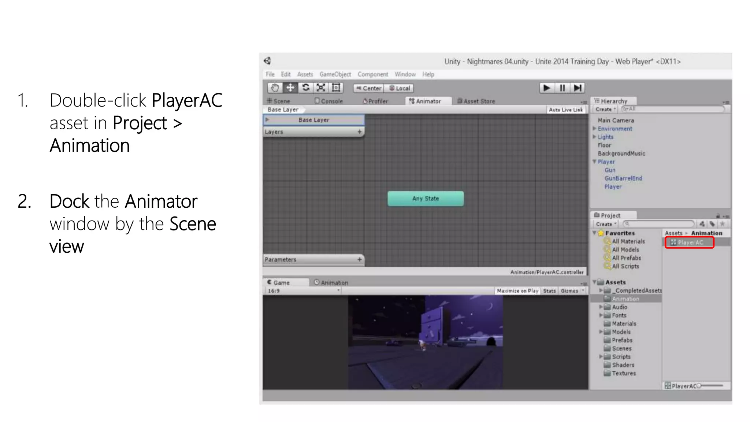Expand the Environment object in Hierarchy
The height and width of the screenshot is (422, 750).
(595, 129)
